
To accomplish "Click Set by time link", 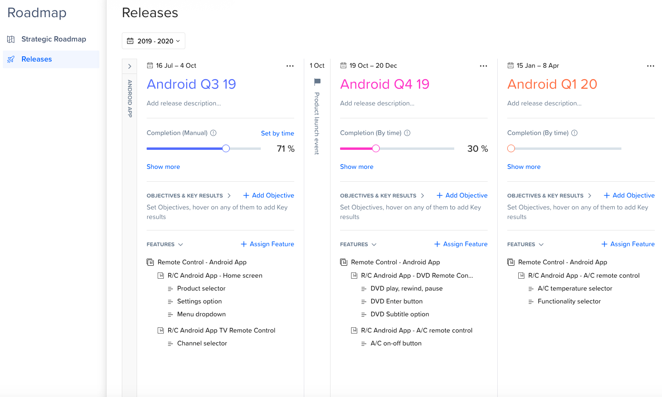I will click(x=278, y=133).
